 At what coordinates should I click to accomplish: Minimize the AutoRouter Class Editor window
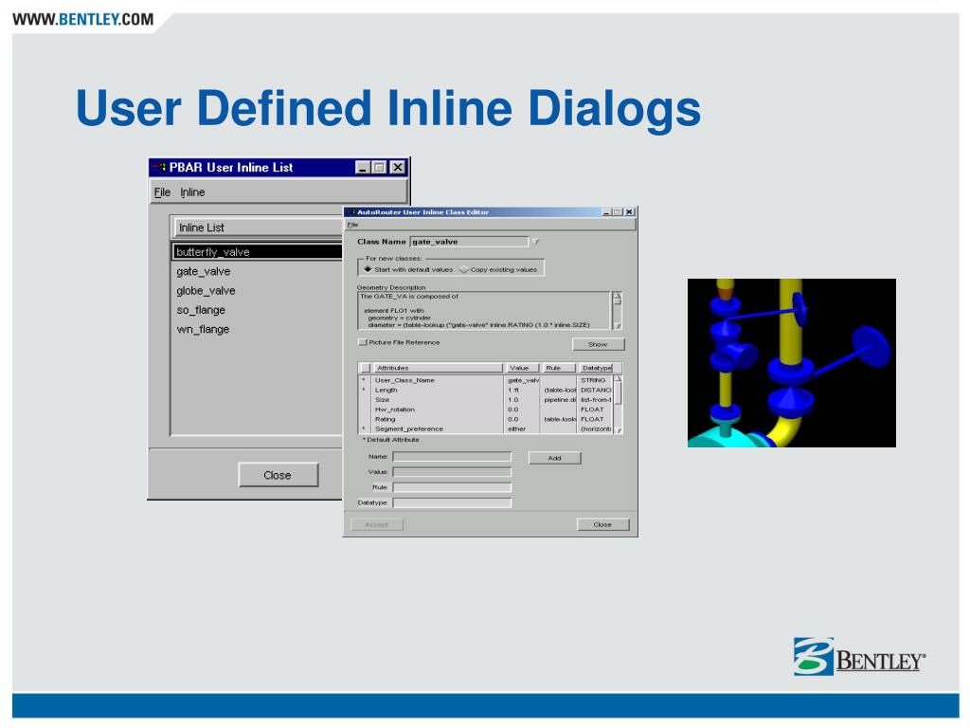click(606, 212)
